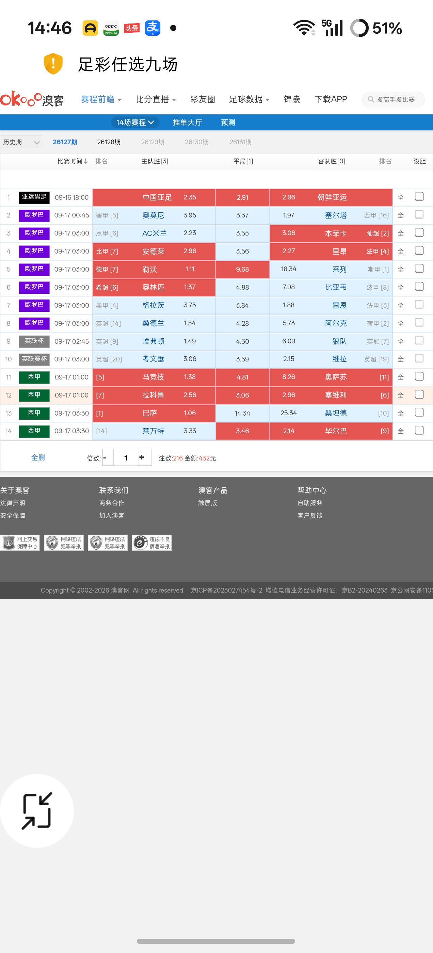Viewport: 433px width, 953px height.
Task: Select 全 for the 奥莫尼 match
Action: (x=400, y=215)
